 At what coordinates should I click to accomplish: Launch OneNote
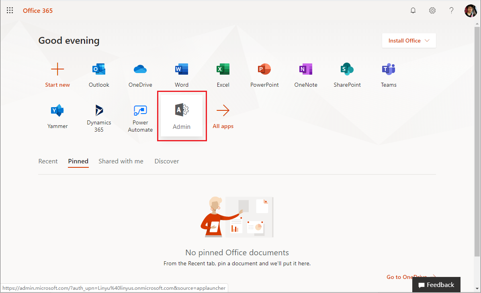[306, 75]
